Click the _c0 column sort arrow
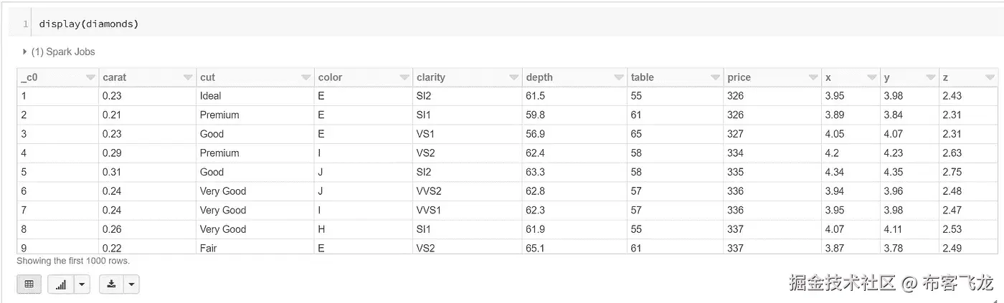1004x303 pixels. coord(90,77)
